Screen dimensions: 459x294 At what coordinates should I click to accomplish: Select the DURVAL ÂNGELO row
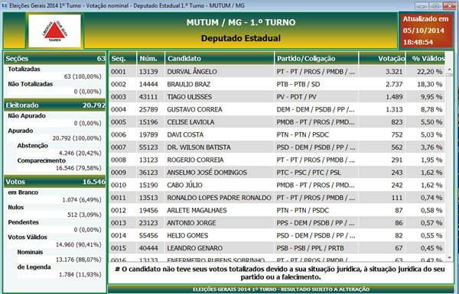point(277,72)
